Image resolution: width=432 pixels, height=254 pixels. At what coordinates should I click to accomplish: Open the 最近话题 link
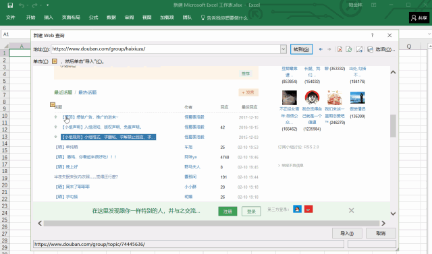point(63,92)
